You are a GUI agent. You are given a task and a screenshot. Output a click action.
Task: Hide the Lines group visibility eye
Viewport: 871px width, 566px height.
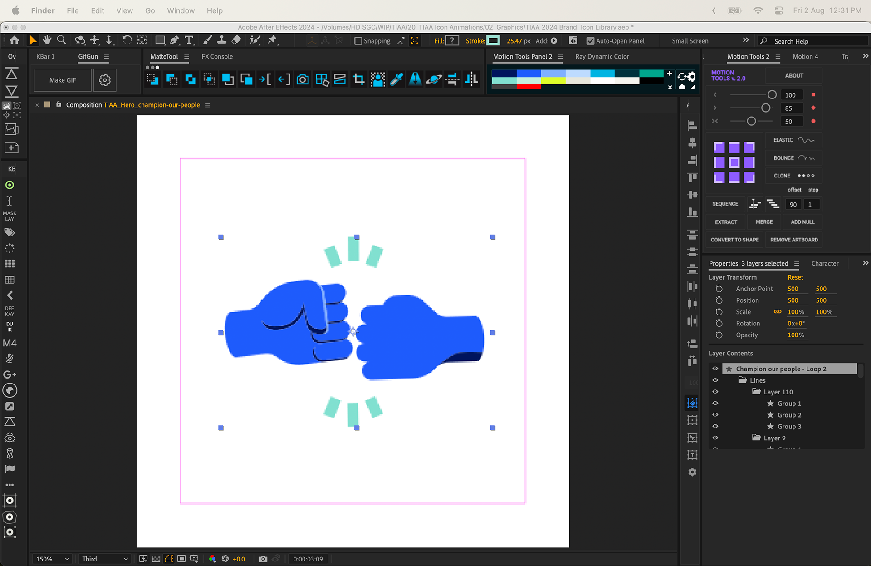pos(715,380)
